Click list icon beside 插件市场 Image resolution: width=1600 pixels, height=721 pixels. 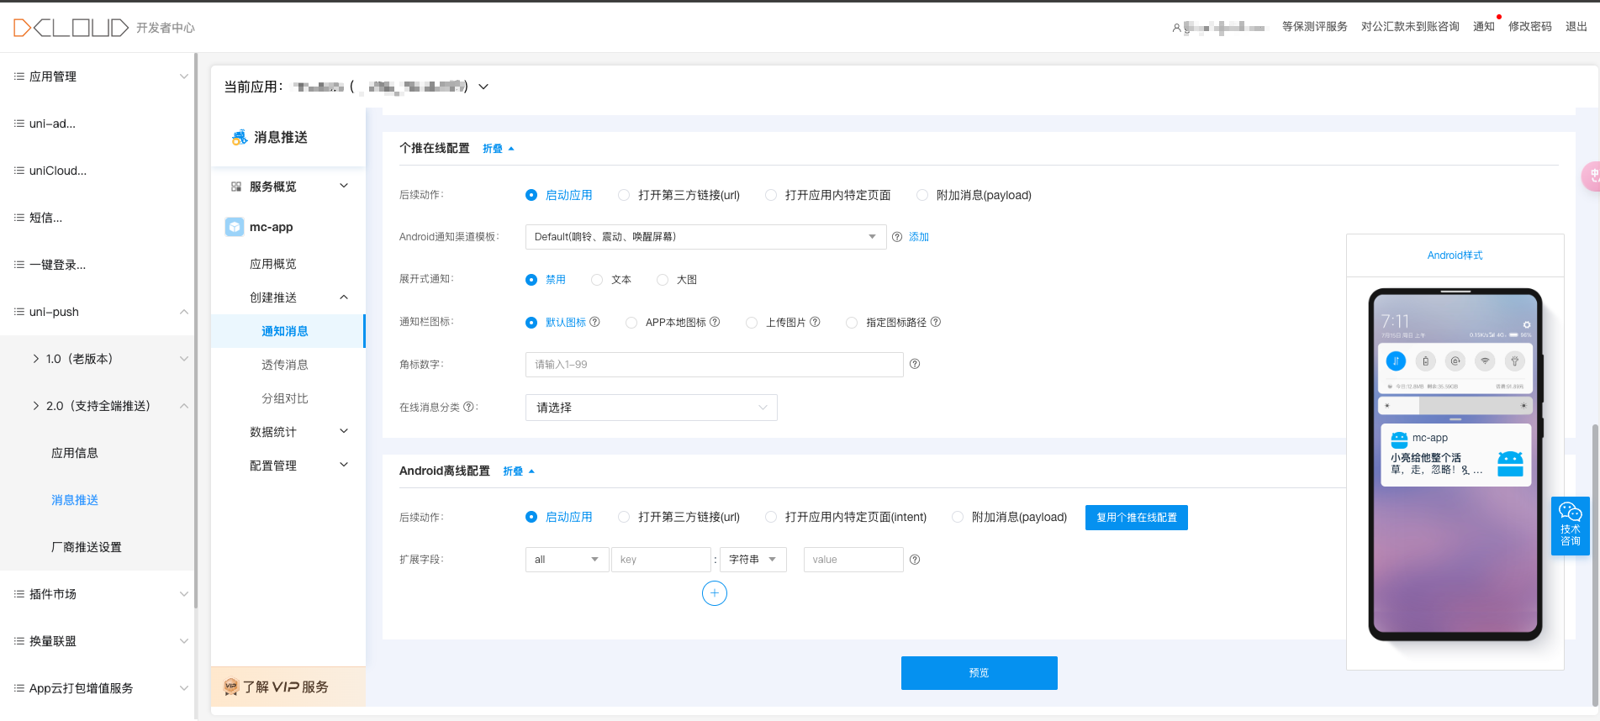[x=18, y=594]
